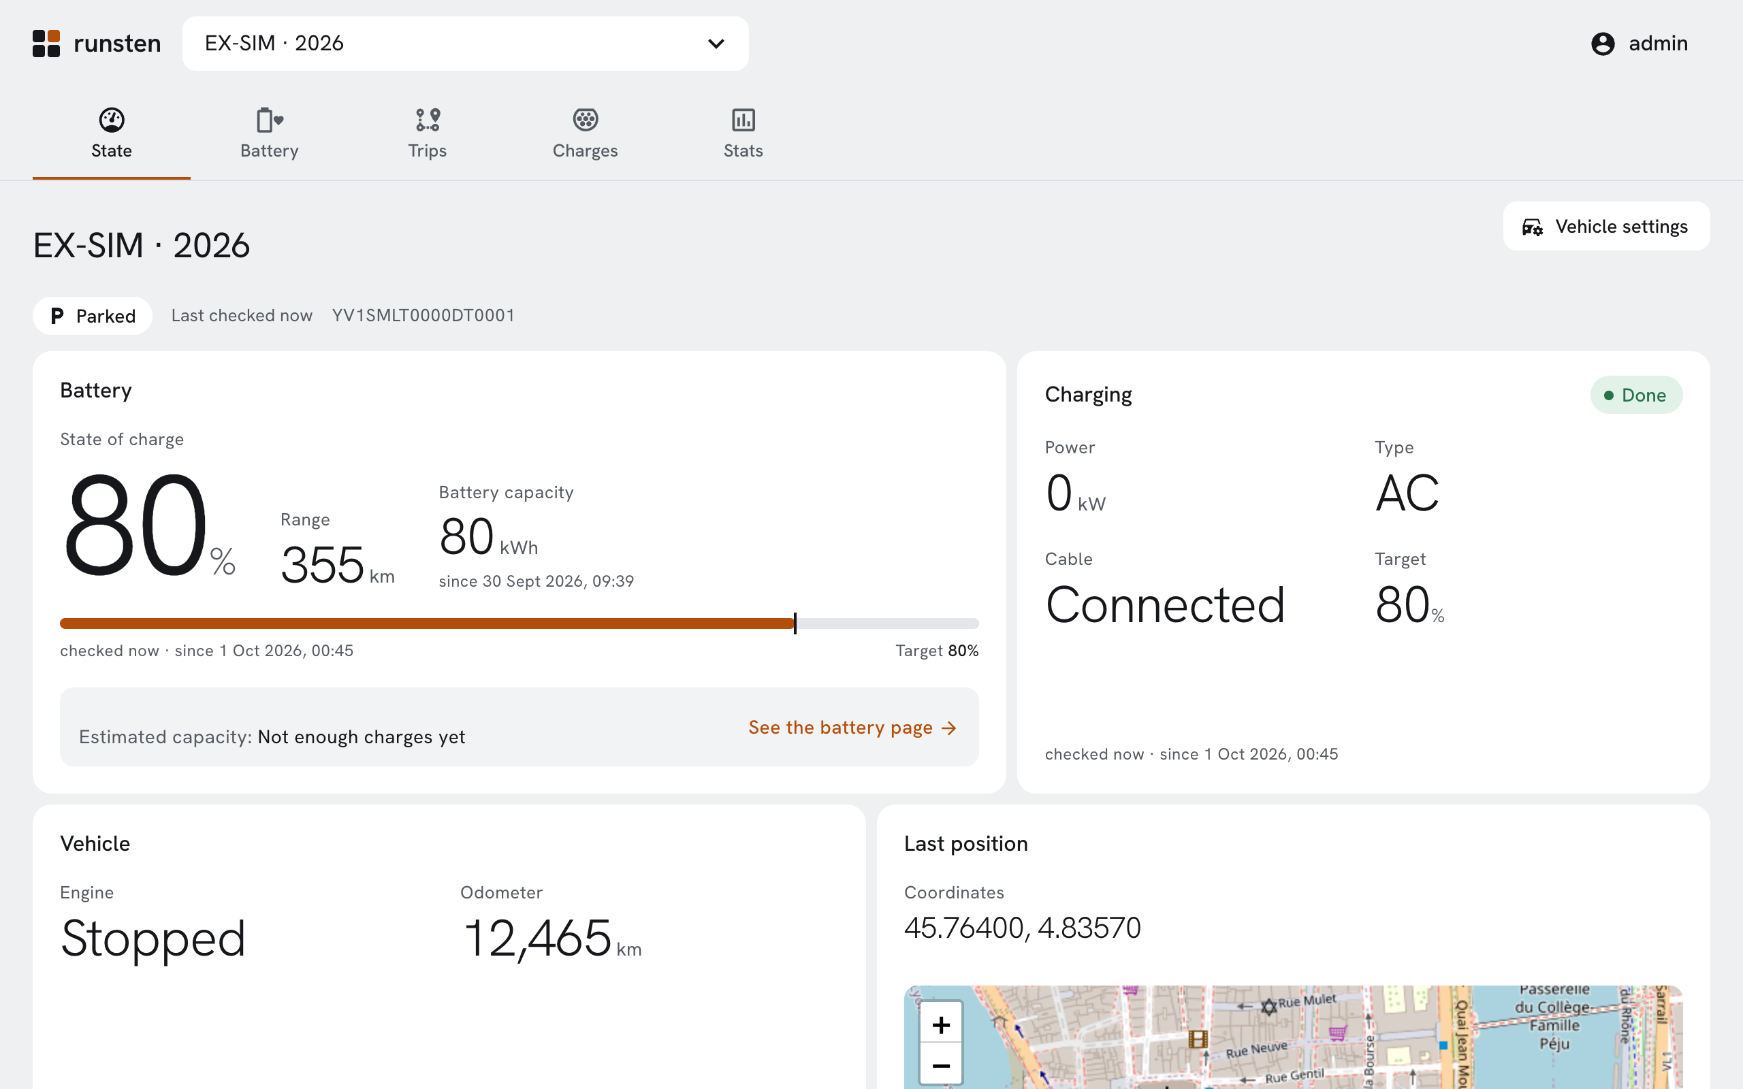Zoom out on the map
Screen dimensions: 1743x1089
pyautogui.click(x=941, y=1064)
